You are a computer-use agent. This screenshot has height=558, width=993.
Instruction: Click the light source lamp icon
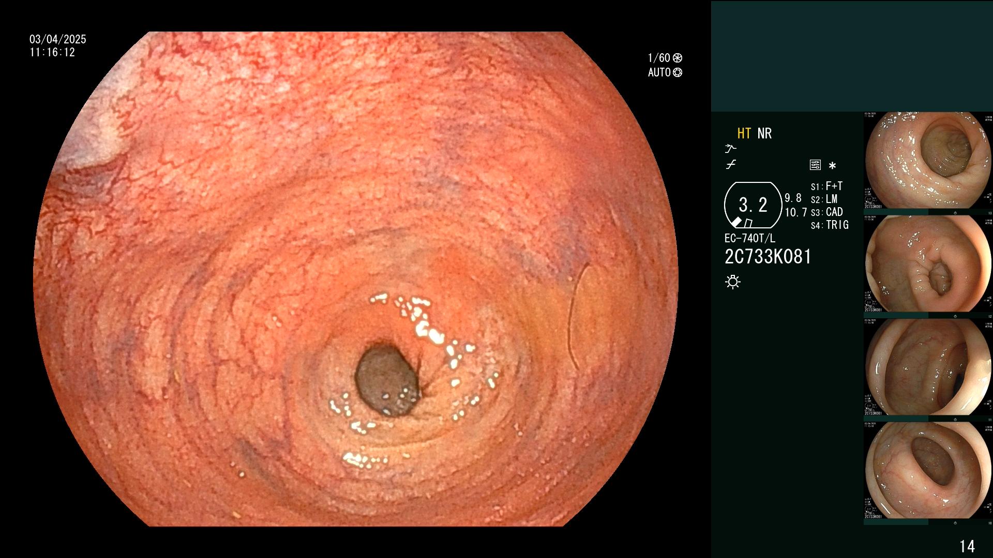(x=733, y=282)
